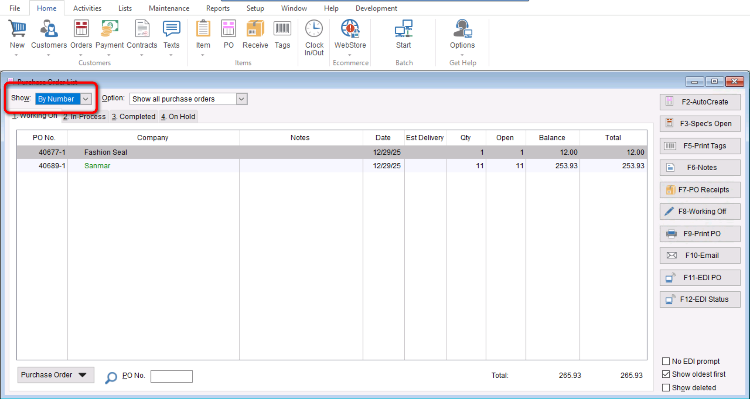The height and width of the screenshot is (399, 750).
Task: Open the Reports menu
Action: point(218,8)
